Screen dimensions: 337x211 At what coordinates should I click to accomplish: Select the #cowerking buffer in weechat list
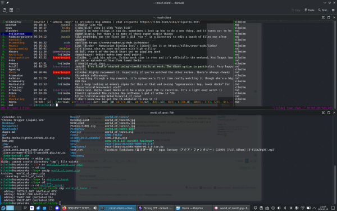point(16,43)
